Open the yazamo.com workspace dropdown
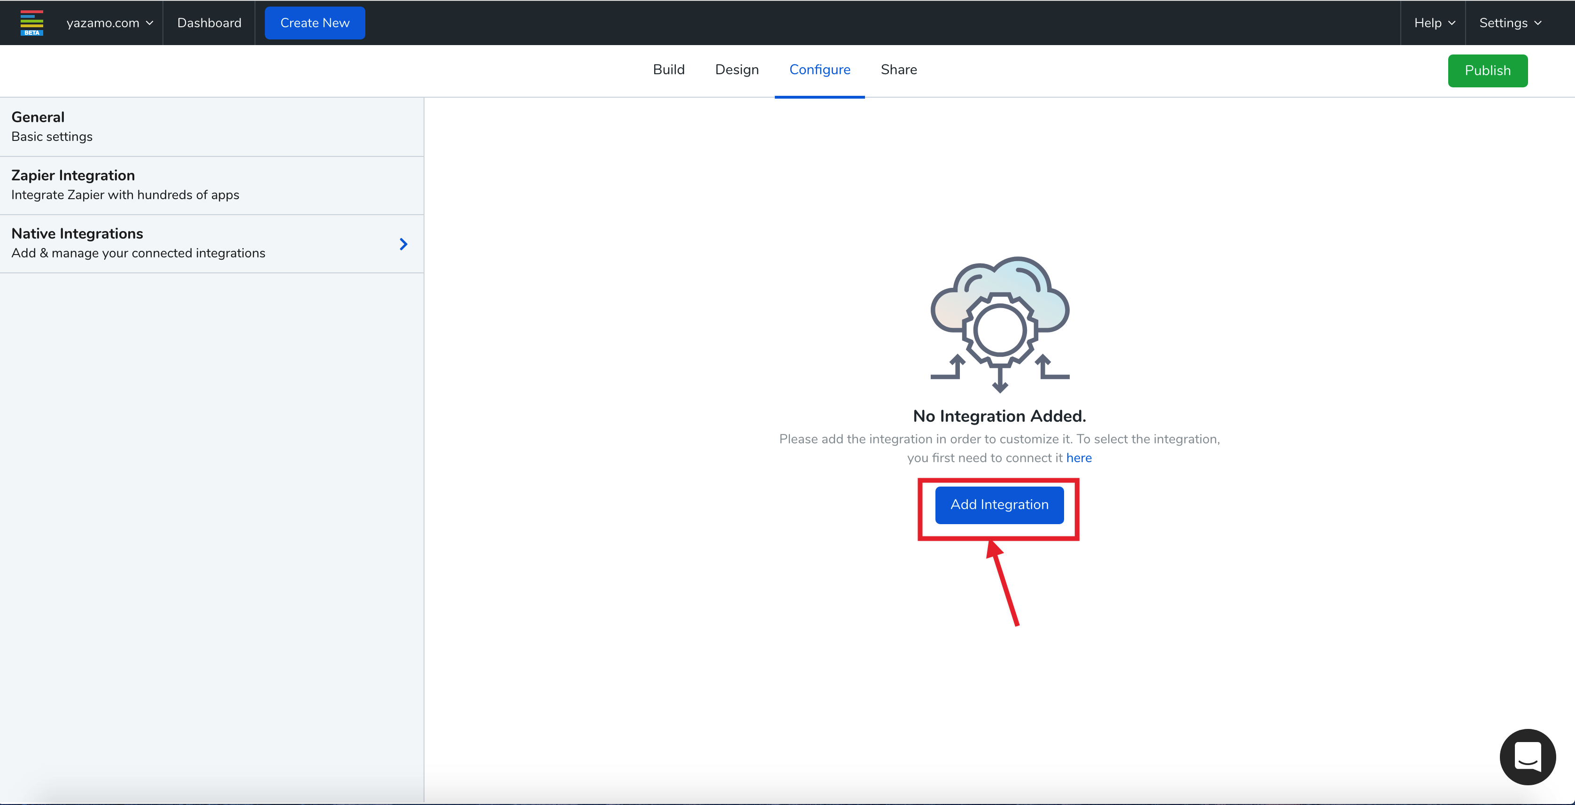 point(109,23)
